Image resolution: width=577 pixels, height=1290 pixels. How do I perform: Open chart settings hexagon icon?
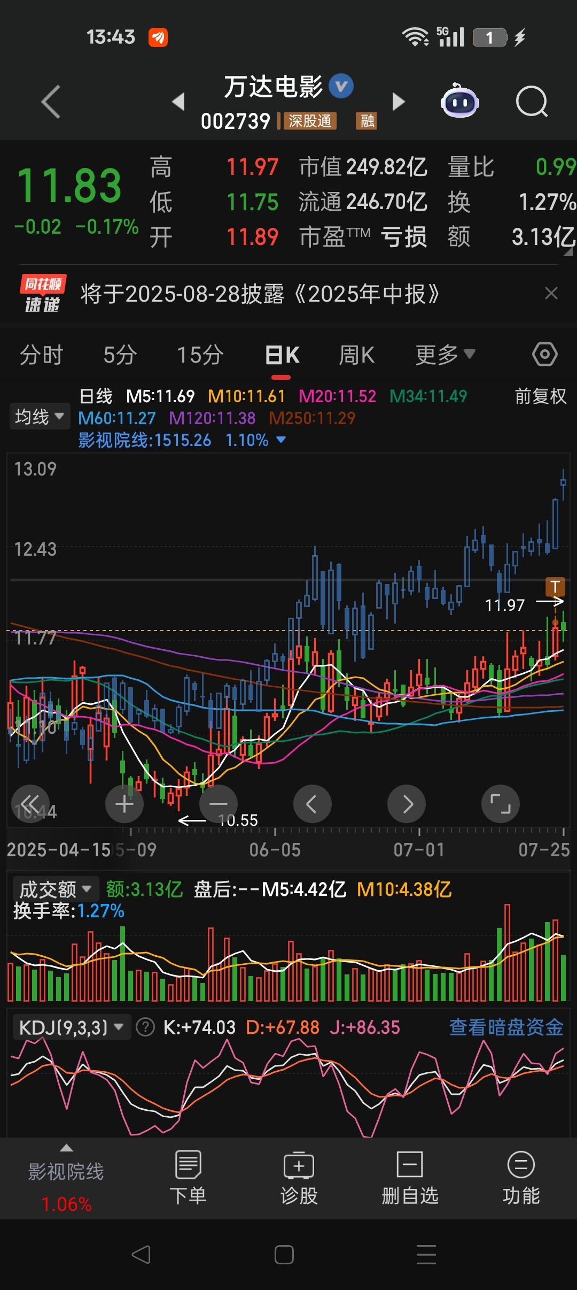click(x=544, y=354)
